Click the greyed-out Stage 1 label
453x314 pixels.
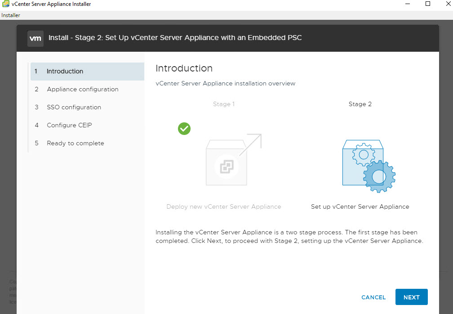pyautogui.click(x=224, y=104)
